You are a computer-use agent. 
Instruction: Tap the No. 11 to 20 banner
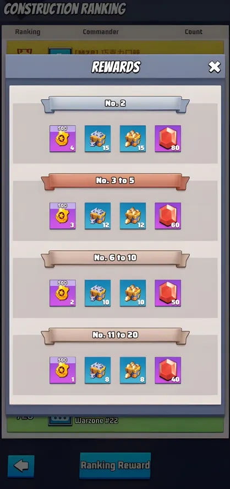tap(115, 336)
